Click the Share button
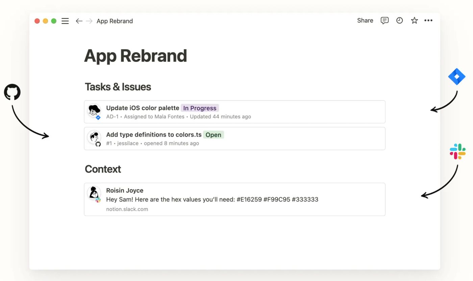473x281 pixels. (365, 20)
